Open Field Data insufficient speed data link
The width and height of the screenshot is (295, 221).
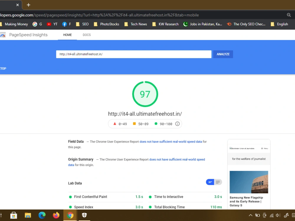click(171, 141)
